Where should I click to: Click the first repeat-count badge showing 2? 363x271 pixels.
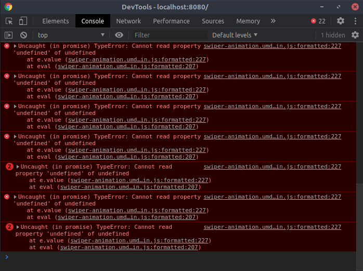tap(9, 166)
